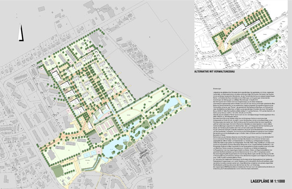
Task: Click the ALTERNATIVE MIT VERWALTUNGSBAU caption
Action: click(x=215, y=72)
